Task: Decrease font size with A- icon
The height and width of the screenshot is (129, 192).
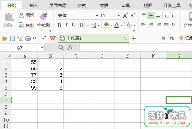Action: point(133,16)
